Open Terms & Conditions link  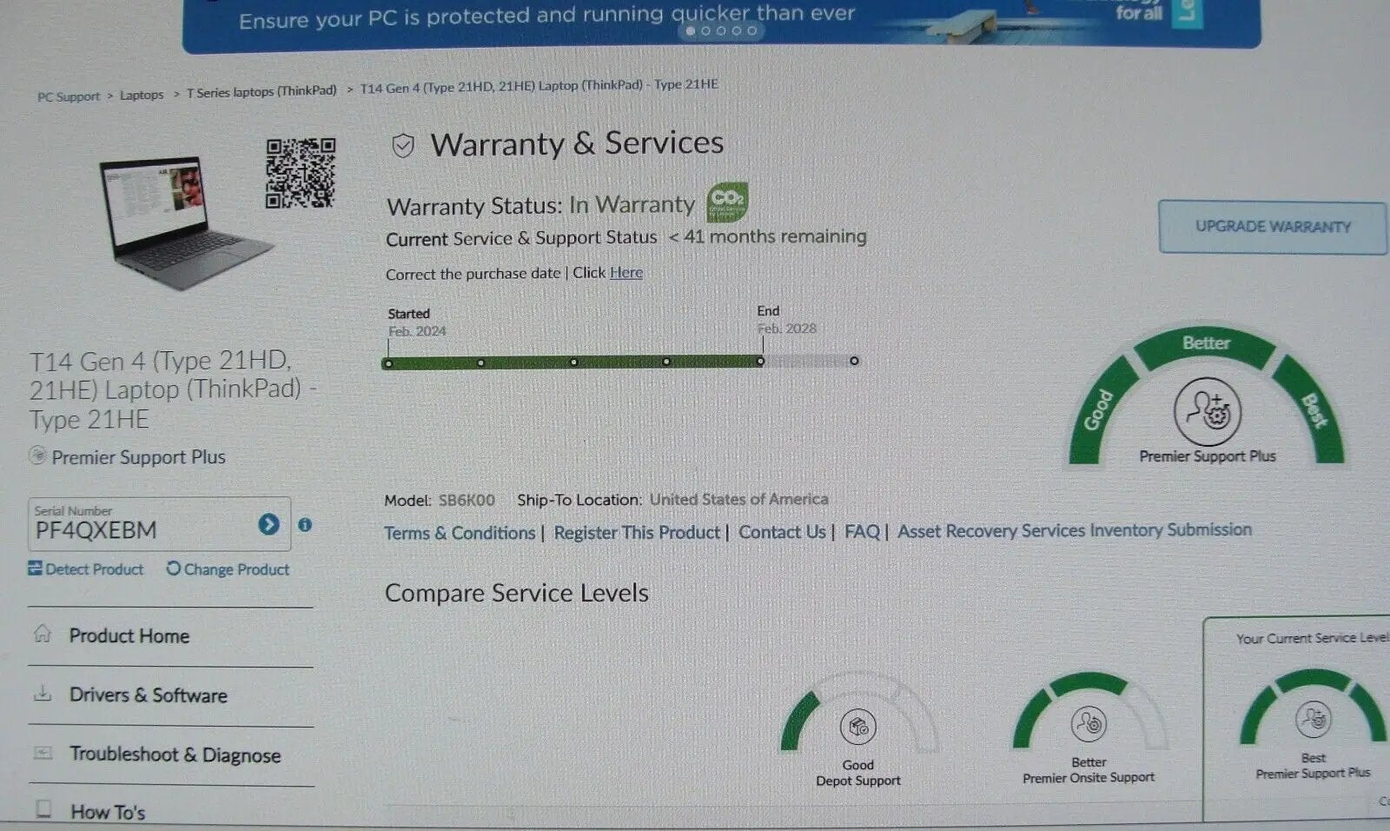point(460,533)
